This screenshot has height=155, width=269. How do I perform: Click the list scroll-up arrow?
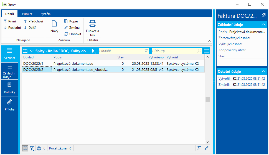point(207,57)
